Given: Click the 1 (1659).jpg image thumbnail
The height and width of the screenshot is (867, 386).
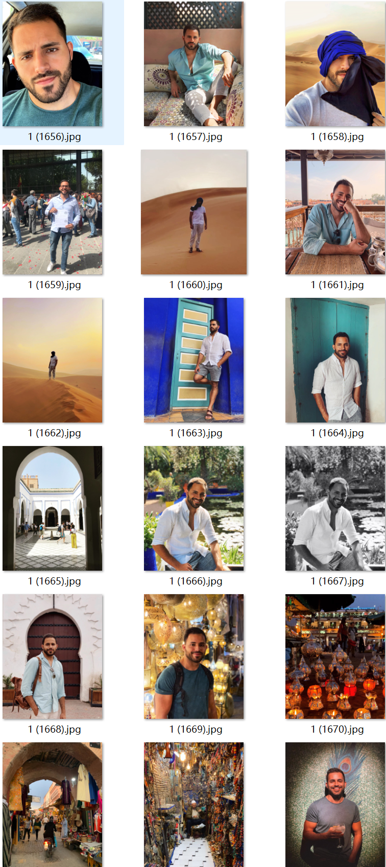Looking at the screenshot, I should coord(53,212).
